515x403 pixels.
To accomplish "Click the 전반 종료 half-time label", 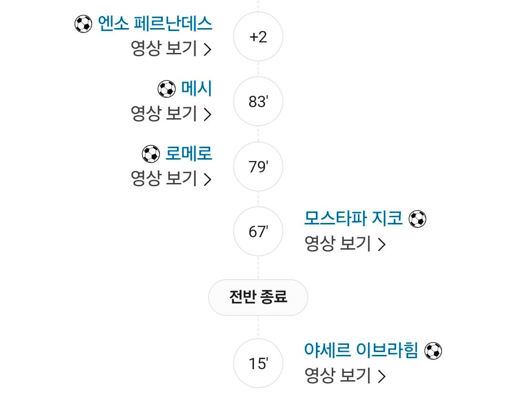I will [258, 297].
